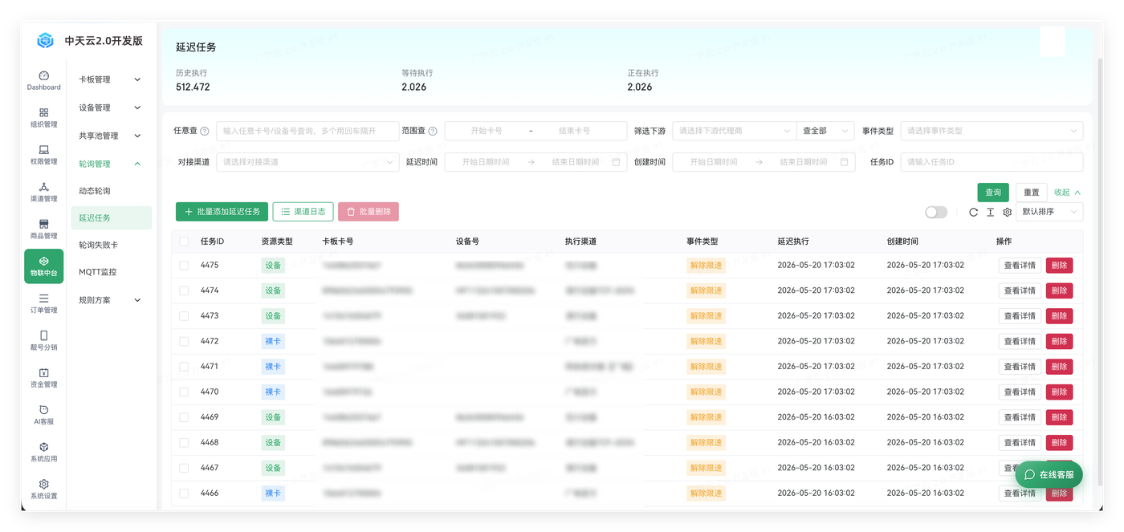
Task: Open 组织管理 in the sidebar
Action: 43,118
